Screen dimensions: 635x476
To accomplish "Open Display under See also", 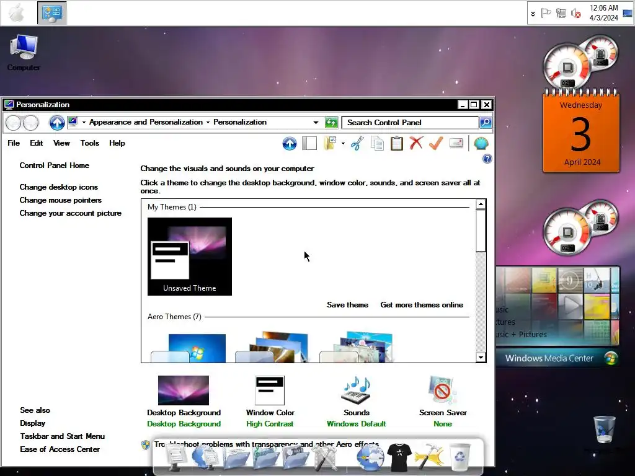I will click(x=33, y=423).
